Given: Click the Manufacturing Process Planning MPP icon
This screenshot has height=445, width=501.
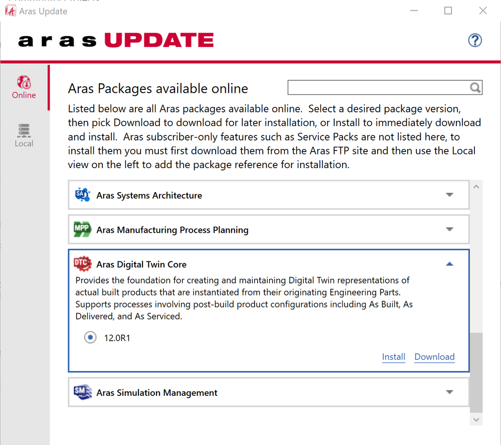Looking at the screenshot, I should point(82,229).
